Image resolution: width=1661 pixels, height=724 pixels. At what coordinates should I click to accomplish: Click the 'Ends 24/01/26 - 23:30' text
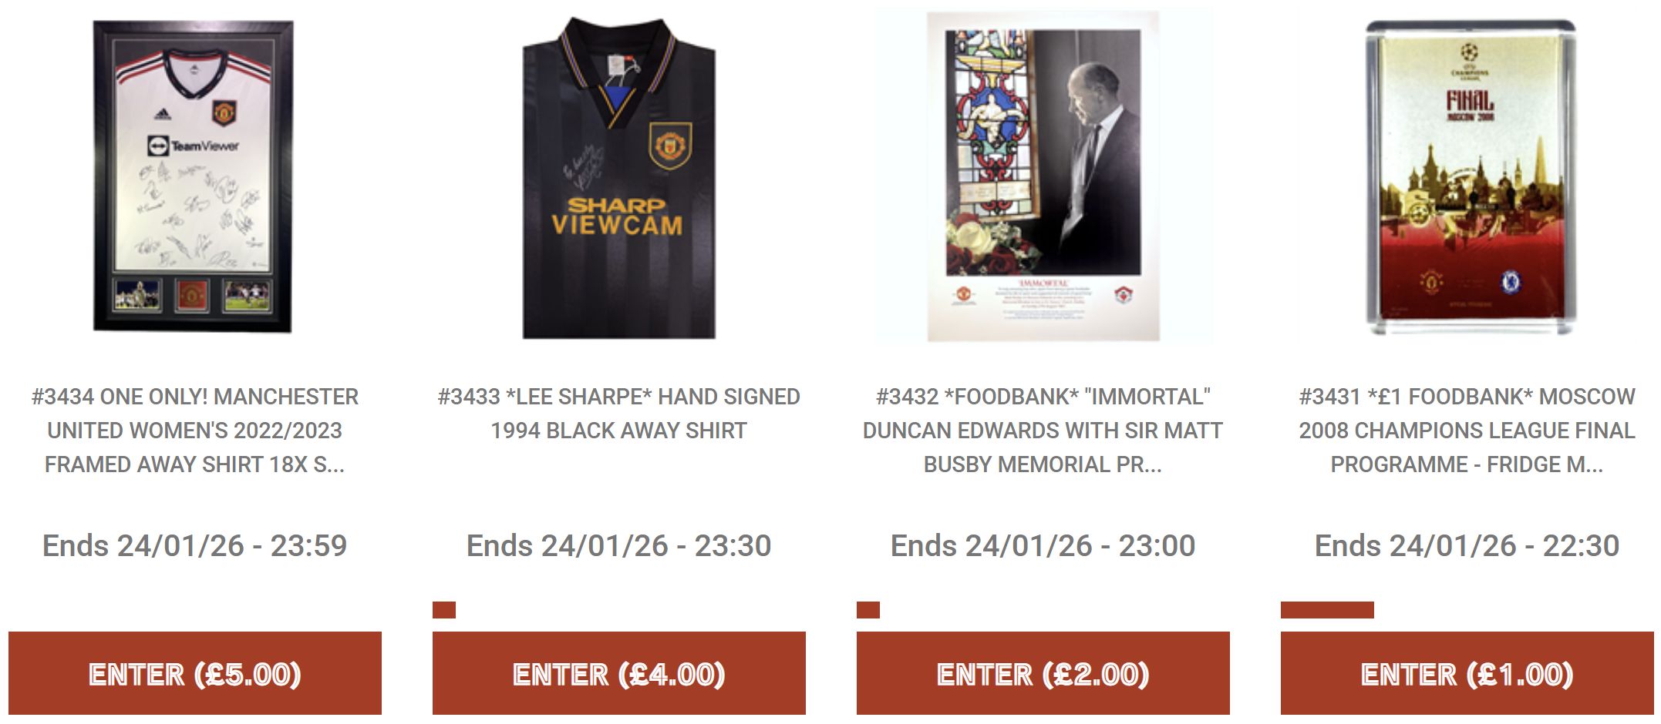pyautogui.click(x=619, y=545)
